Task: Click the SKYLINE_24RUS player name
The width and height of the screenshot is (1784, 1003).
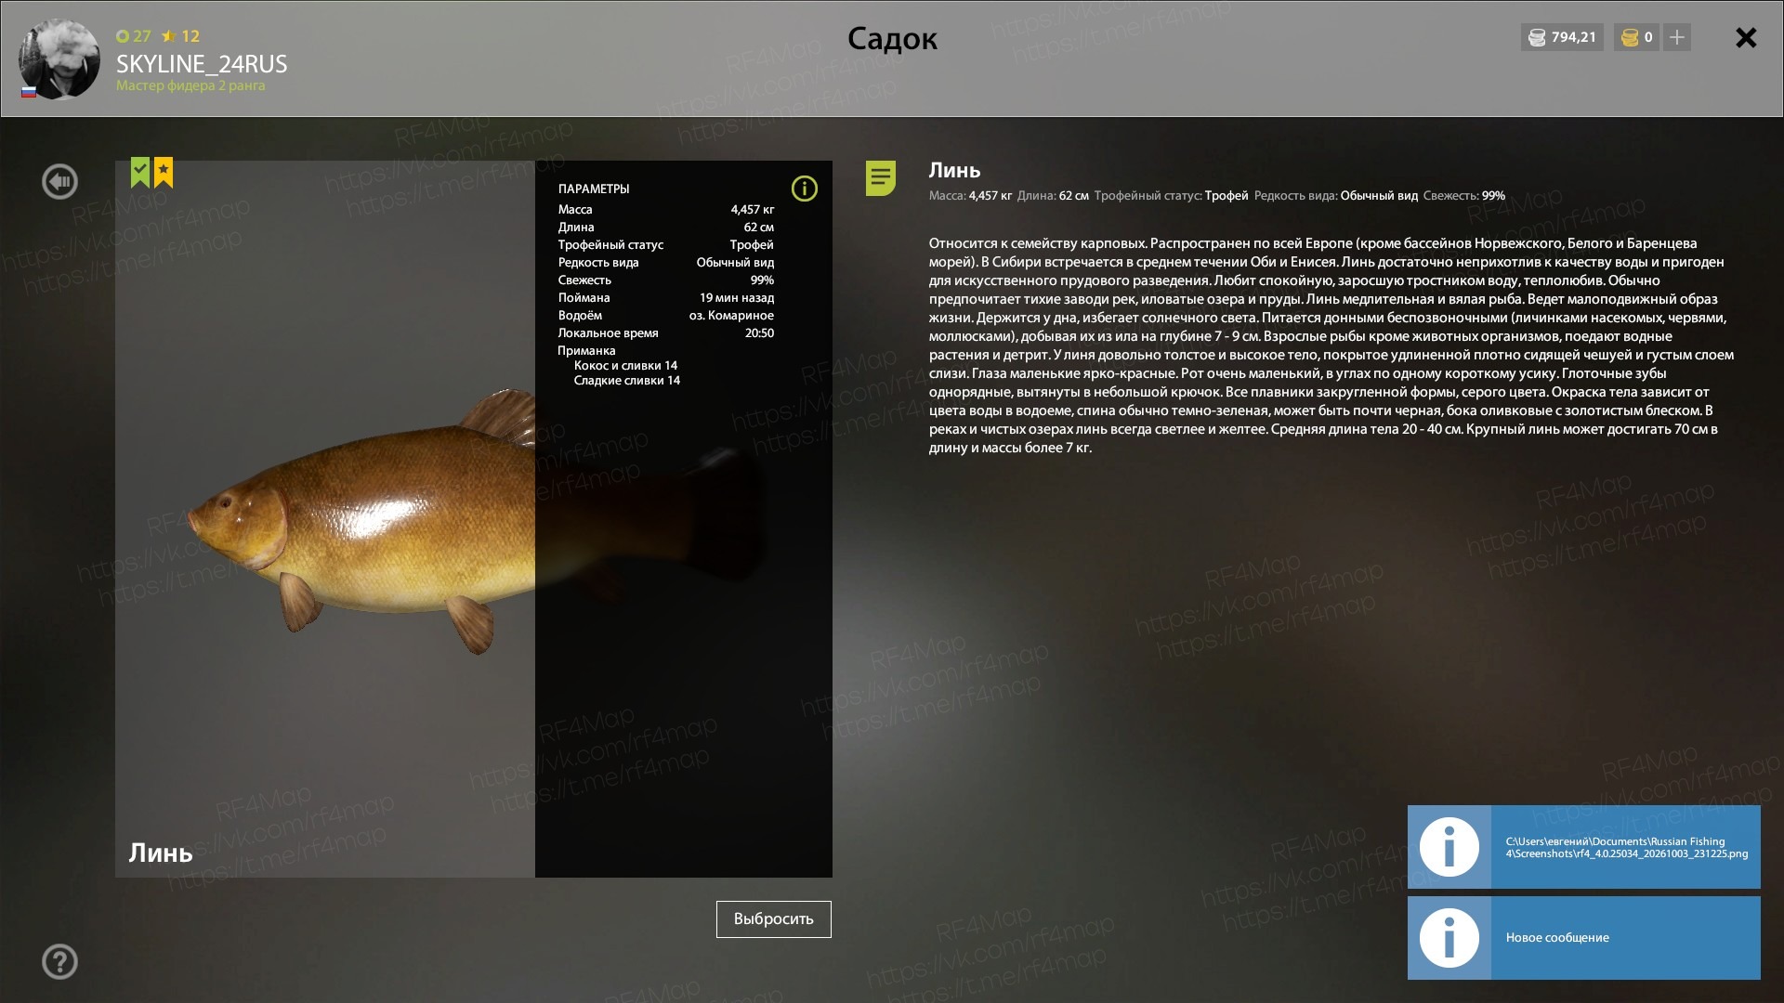Action: click(x=202, y=64)
